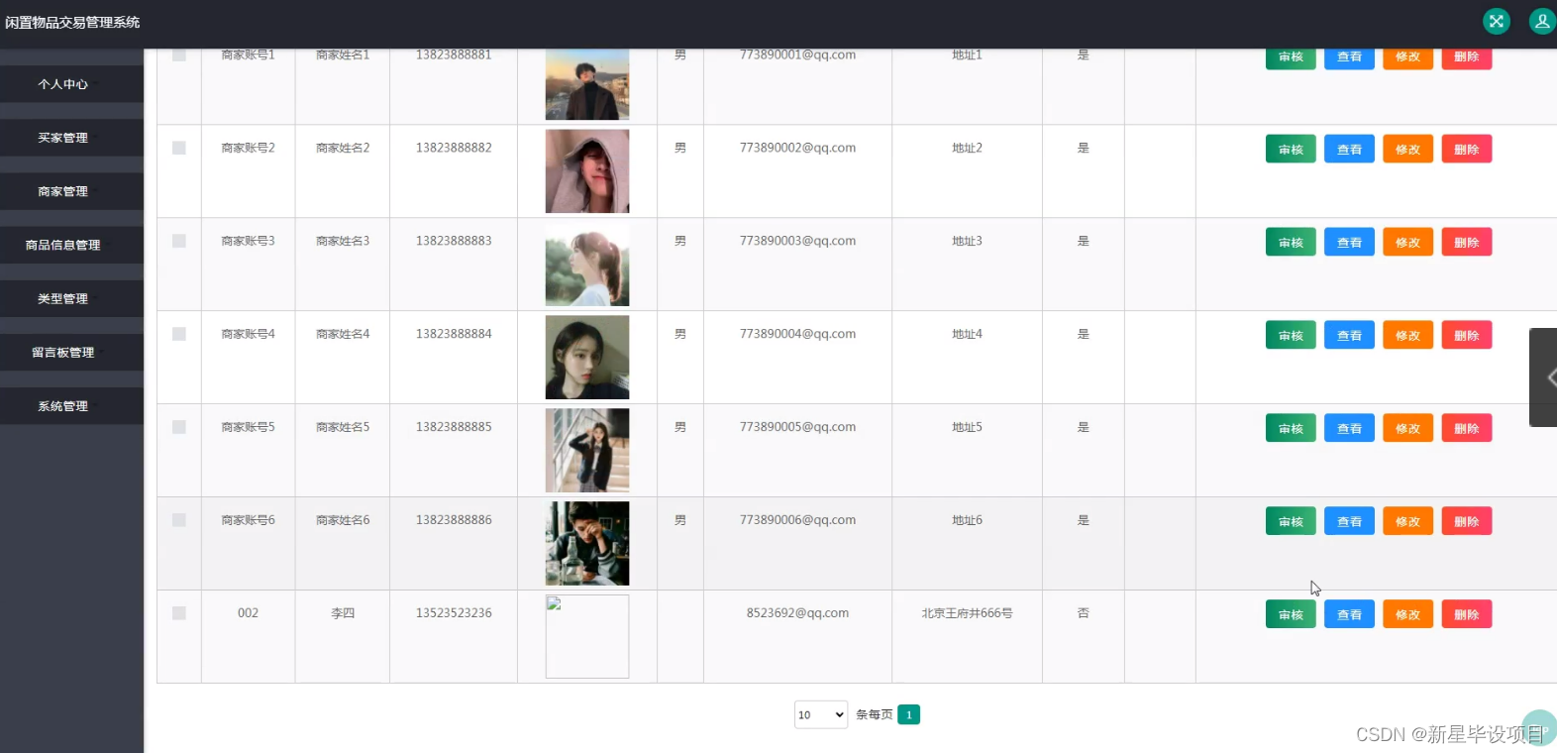1557x753 pixels.
Task: Open the photo thumbnail of 商家账号5
Action: (587, 451)
